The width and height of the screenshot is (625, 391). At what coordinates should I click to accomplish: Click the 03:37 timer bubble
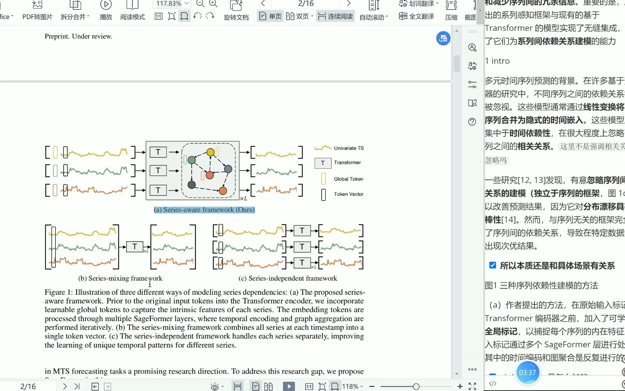(x=528, y=373)
